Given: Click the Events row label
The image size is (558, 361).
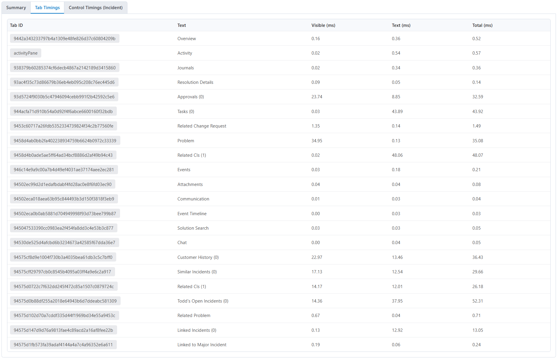Looking at the screenshot, I should 184,170.
